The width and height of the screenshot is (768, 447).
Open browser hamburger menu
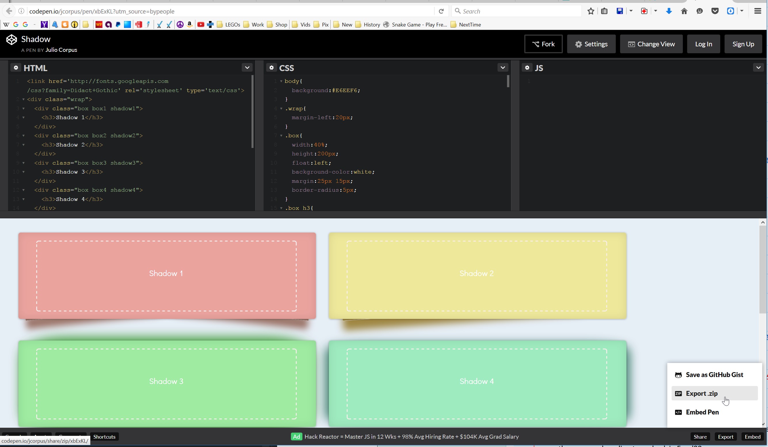pyautogui.click(x=758, y=11)
